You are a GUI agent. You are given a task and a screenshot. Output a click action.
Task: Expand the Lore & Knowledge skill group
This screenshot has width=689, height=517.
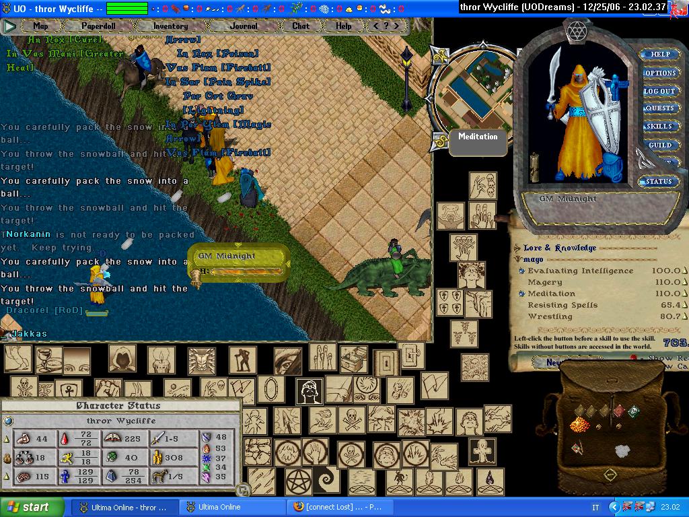(517, 248)
